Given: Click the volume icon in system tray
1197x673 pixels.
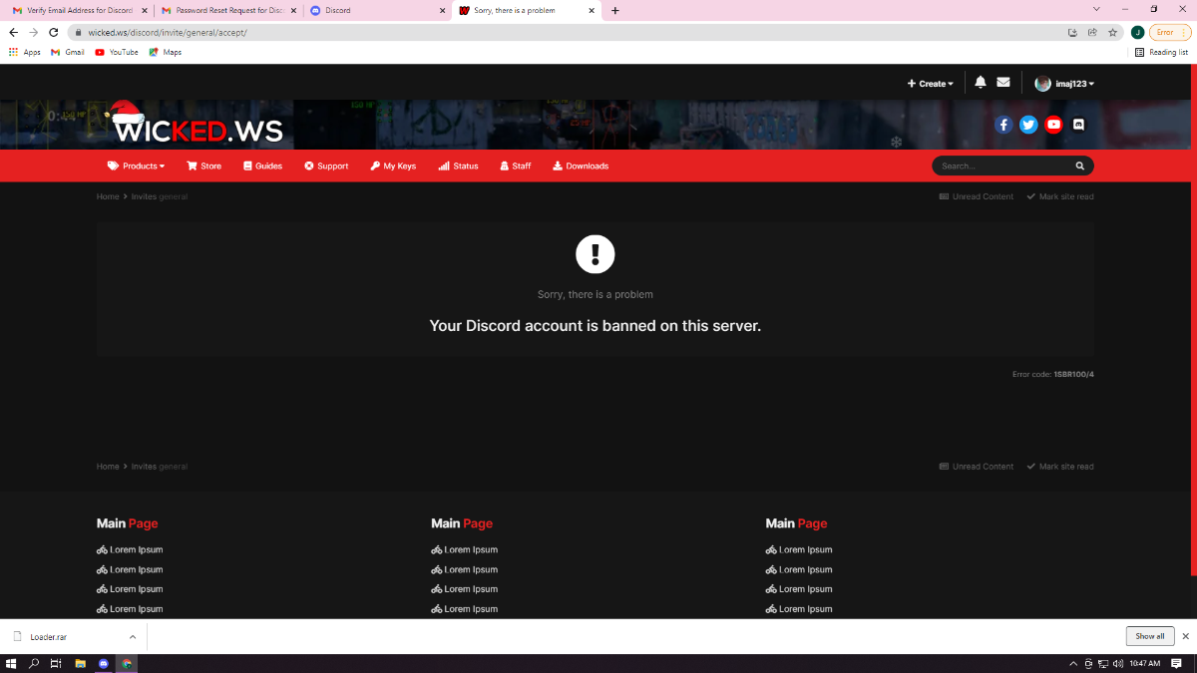Looking at the screenshot, I should 1117,663.
